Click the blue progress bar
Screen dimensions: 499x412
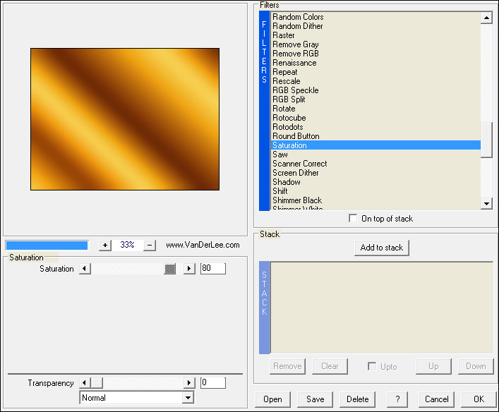[47, 246]
